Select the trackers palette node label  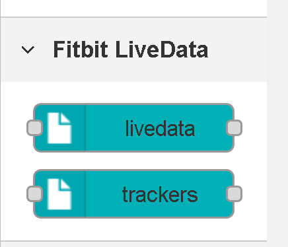pyautogui.click(x=160, y=194)
